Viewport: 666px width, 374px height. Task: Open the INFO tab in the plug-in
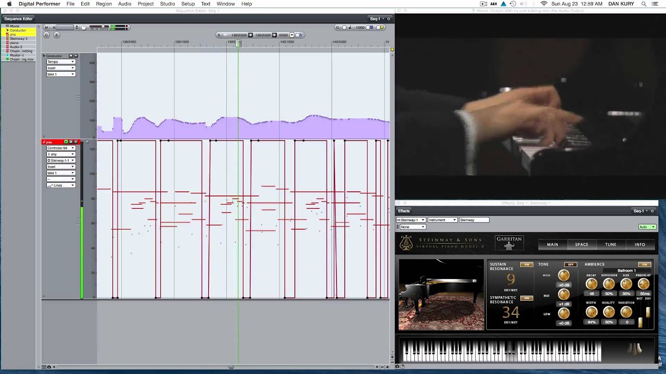tap(640, 245)
